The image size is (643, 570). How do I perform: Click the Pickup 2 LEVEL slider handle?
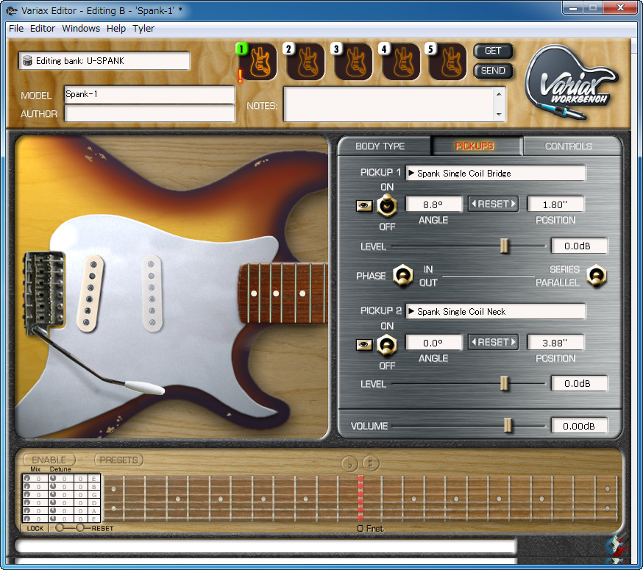pos(504,384)
